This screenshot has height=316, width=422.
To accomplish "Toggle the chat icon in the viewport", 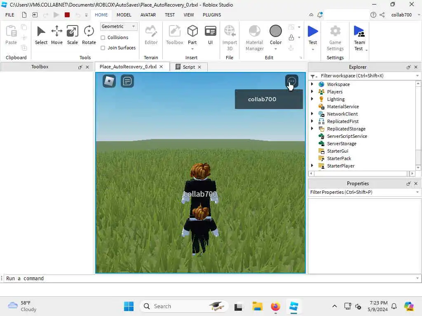I will click(x=127, y=81).
